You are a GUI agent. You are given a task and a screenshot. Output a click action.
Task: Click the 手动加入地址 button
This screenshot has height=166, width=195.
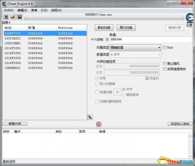point(180,124)
